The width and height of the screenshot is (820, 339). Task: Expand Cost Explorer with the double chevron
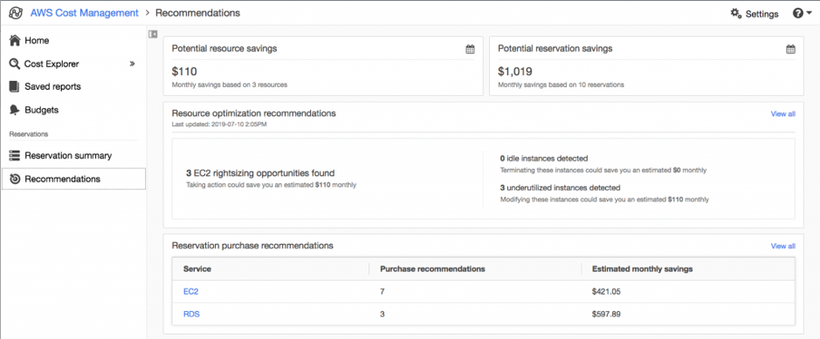pos(133,64)
